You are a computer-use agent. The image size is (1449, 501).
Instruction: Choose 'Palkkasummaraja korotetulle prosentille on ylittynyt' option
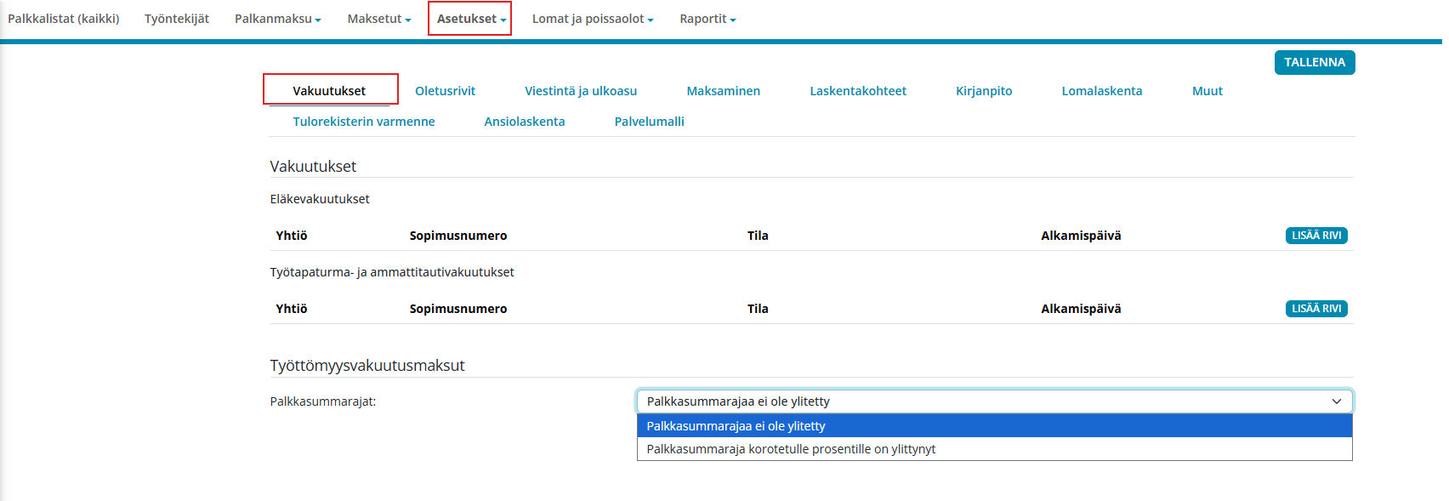pos(791,449)
